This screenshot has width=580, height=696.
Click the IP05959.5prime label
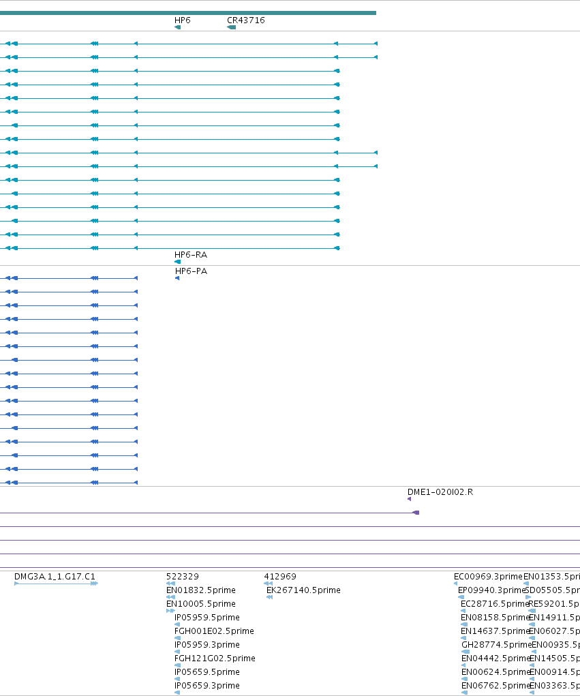pyautogui.click(x=207, y=618)
